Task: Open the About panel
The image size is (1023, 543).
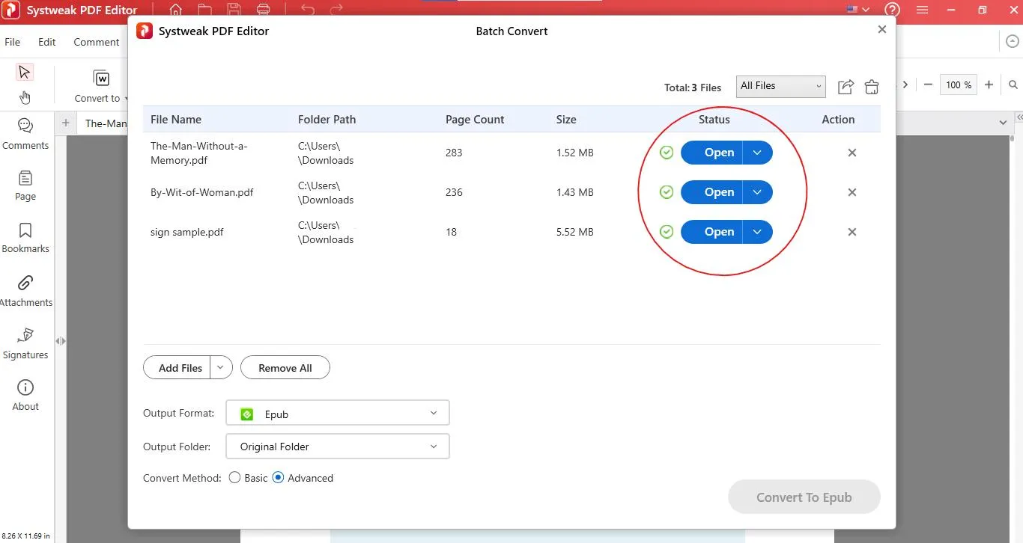Action: click(25, 395)
